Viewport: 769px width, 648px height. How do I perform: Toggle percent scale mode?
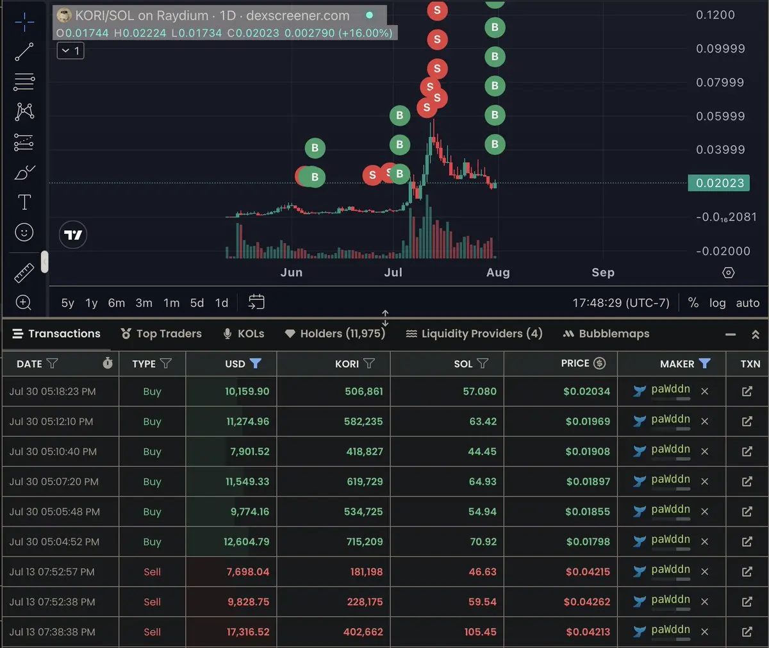tap(693, 303)
